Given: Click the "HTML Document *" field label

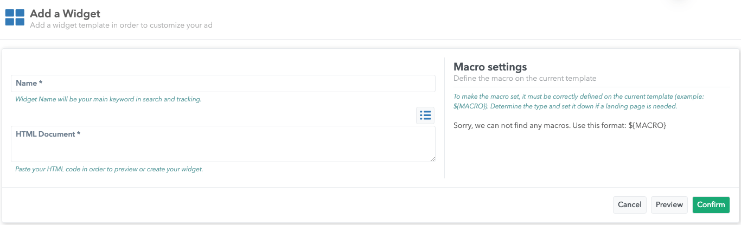Looking at the screenshot, I should [48, 134].
